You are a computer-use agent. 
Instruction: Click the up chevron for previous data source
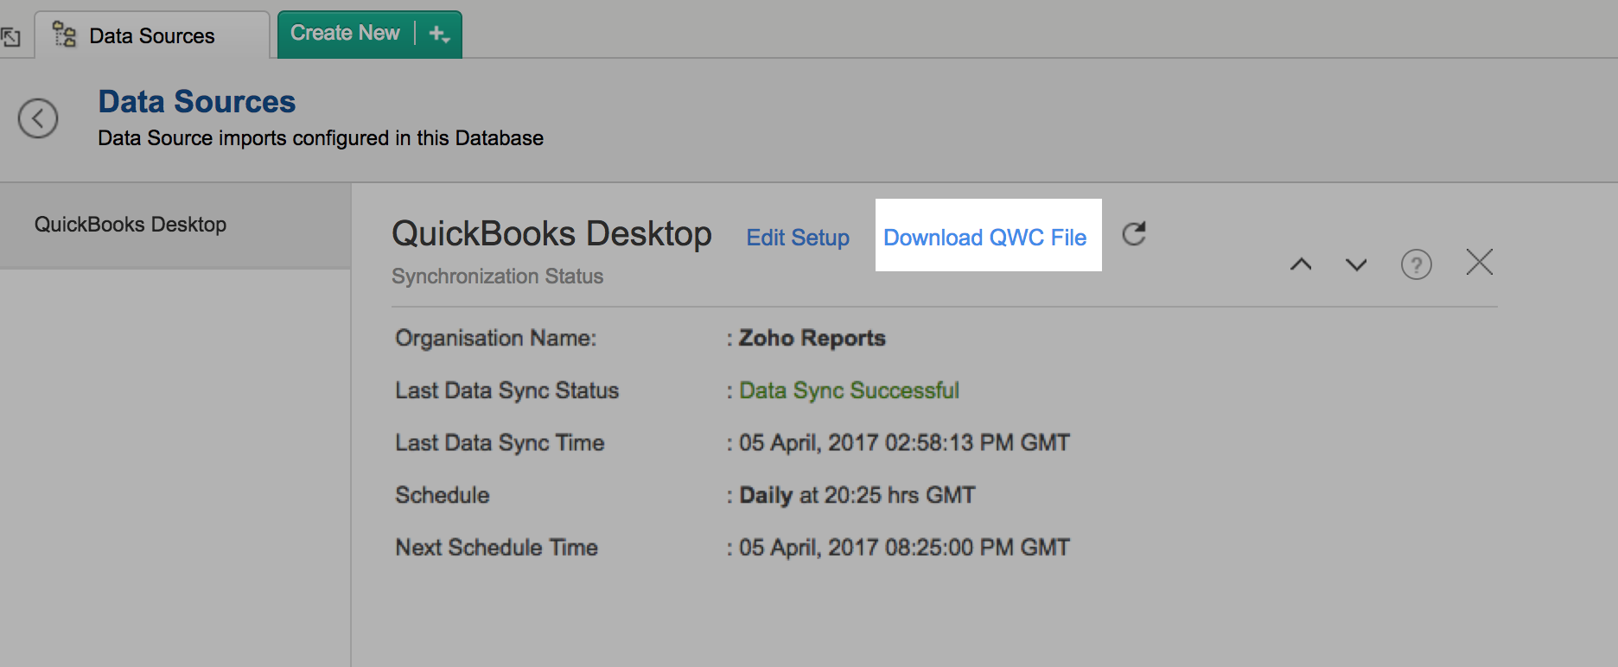[1301, 264]
